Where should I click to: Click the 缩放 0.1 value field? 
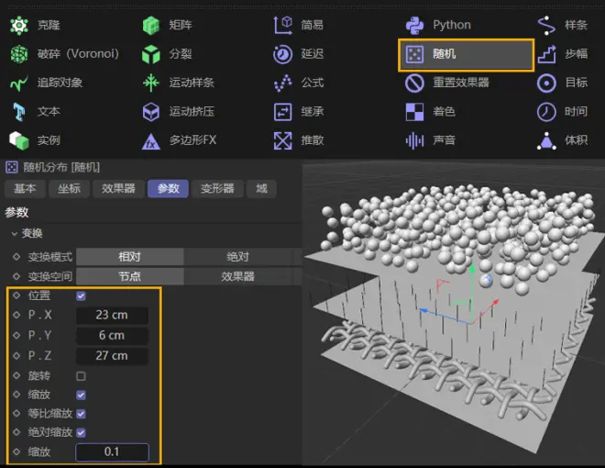pyautogui.click(x=112, y=451)
